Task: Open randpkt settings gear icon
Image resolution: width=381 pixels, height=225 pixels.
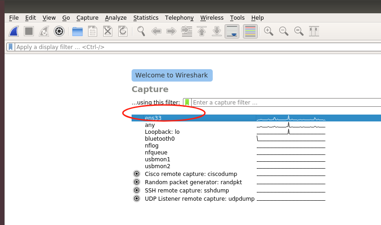Action: [137, 182]
